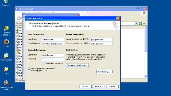
Task: Click the Test Account Settings button
Action: (x=77, y=65)
